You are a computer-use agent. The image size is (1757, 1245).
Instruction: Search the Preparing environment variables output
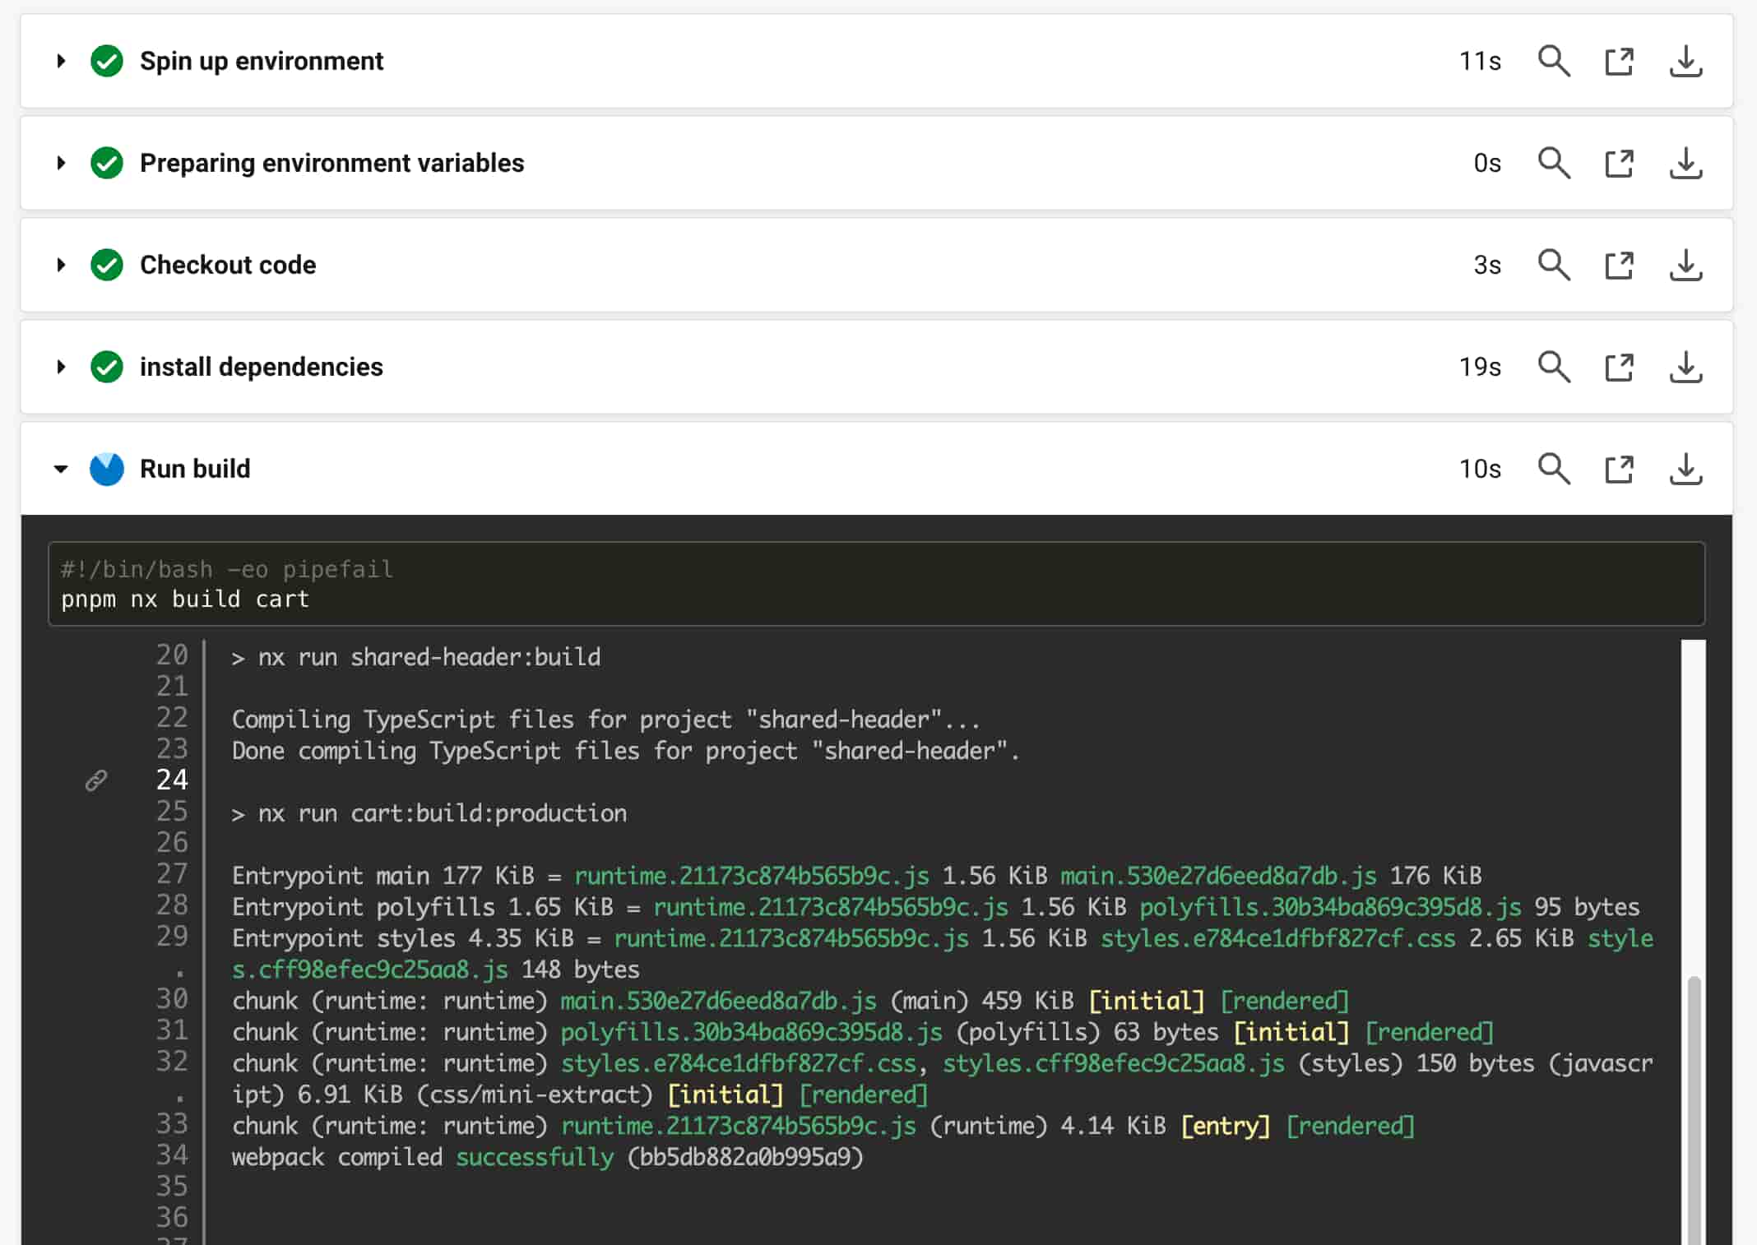[1553, 163]
